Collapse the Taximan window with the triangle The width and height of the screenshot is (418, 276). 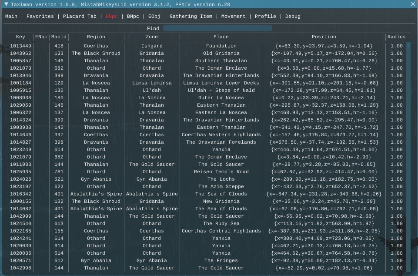6,4
